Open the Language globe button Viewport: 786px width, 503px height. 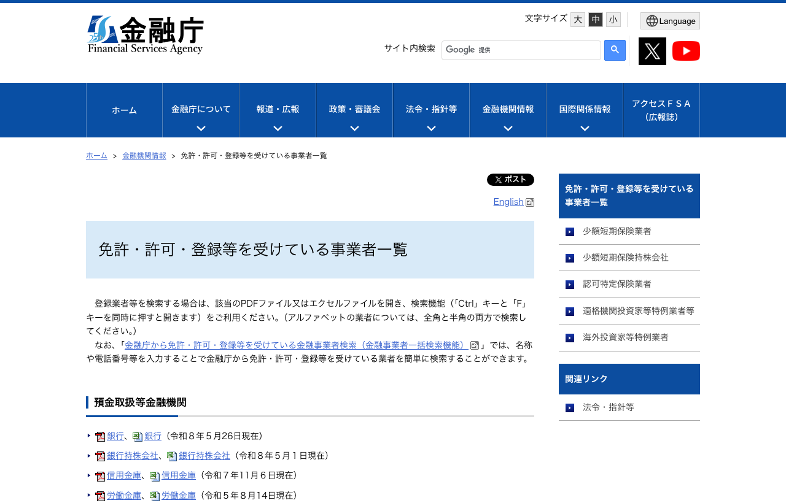(670, 21)
